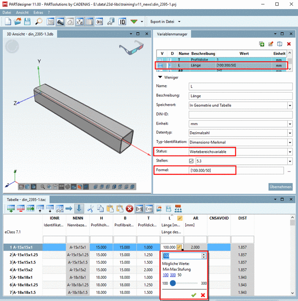Click the ellipsis button next to Formel
This screenshot has height=301, width=298.
point(289,171)
